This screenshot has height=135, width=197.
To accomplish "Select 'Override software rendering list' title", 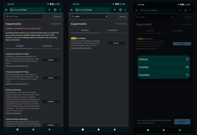I will (x=17, y=119).
